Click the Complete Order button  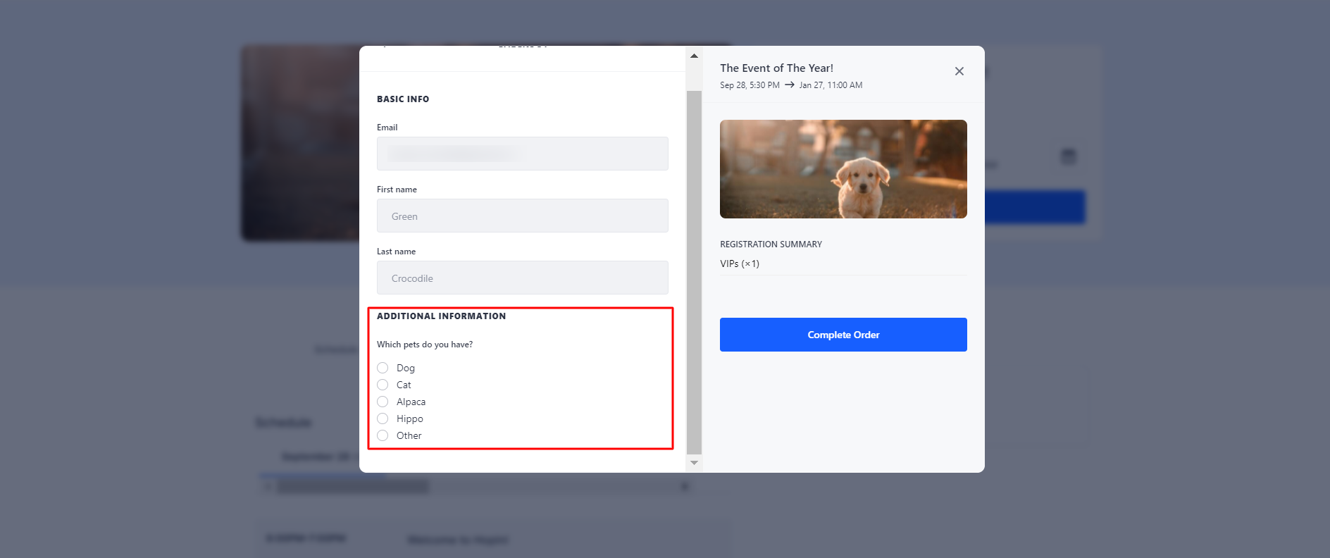tap(843, 335)
